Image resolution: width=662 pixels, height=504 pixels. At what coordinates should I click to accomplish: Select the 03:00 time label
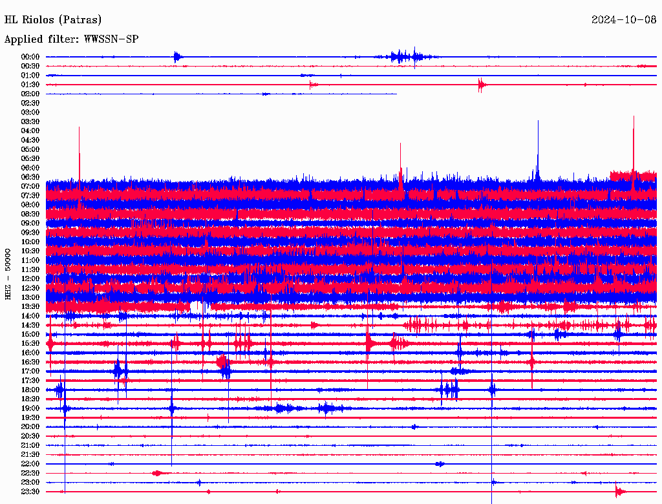click(30, 112)
